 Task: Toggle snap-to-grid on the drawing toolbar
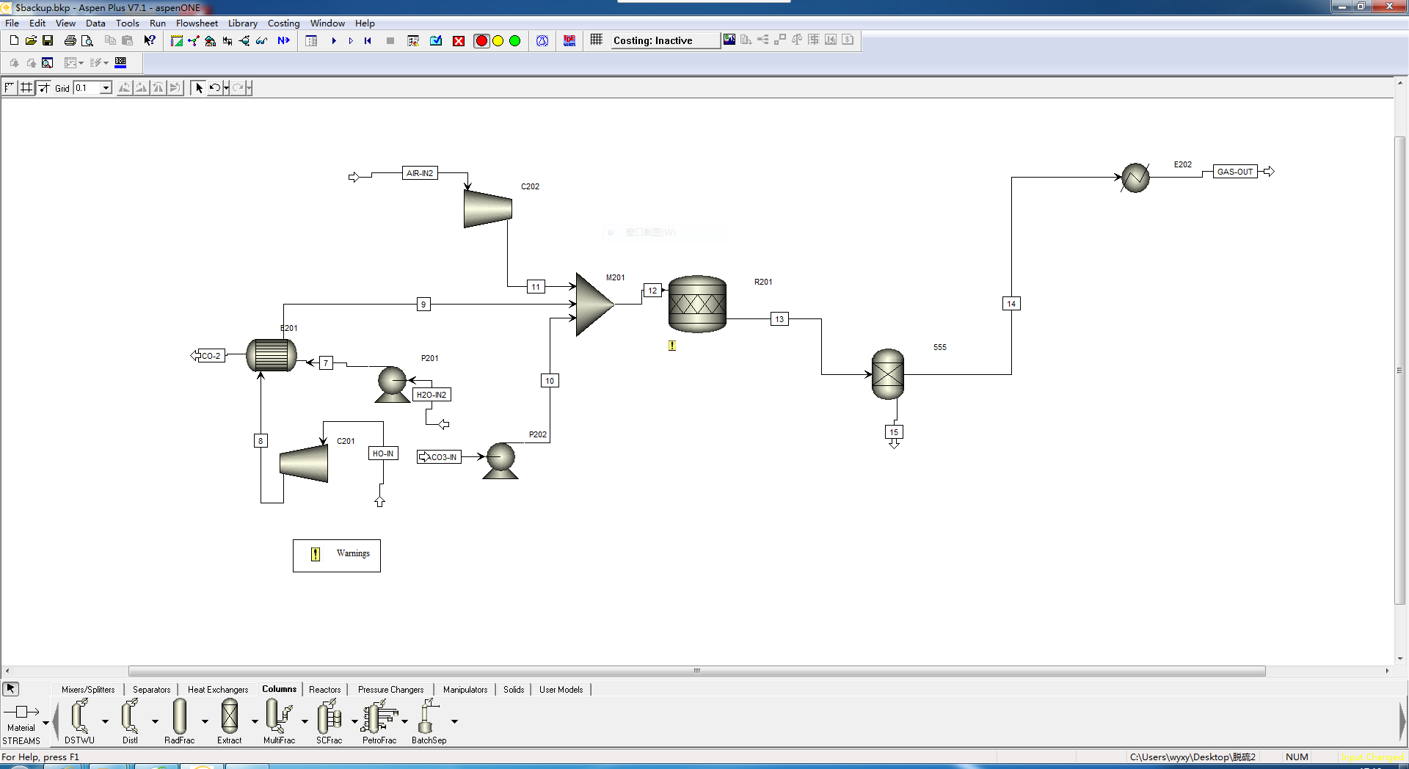43,88
